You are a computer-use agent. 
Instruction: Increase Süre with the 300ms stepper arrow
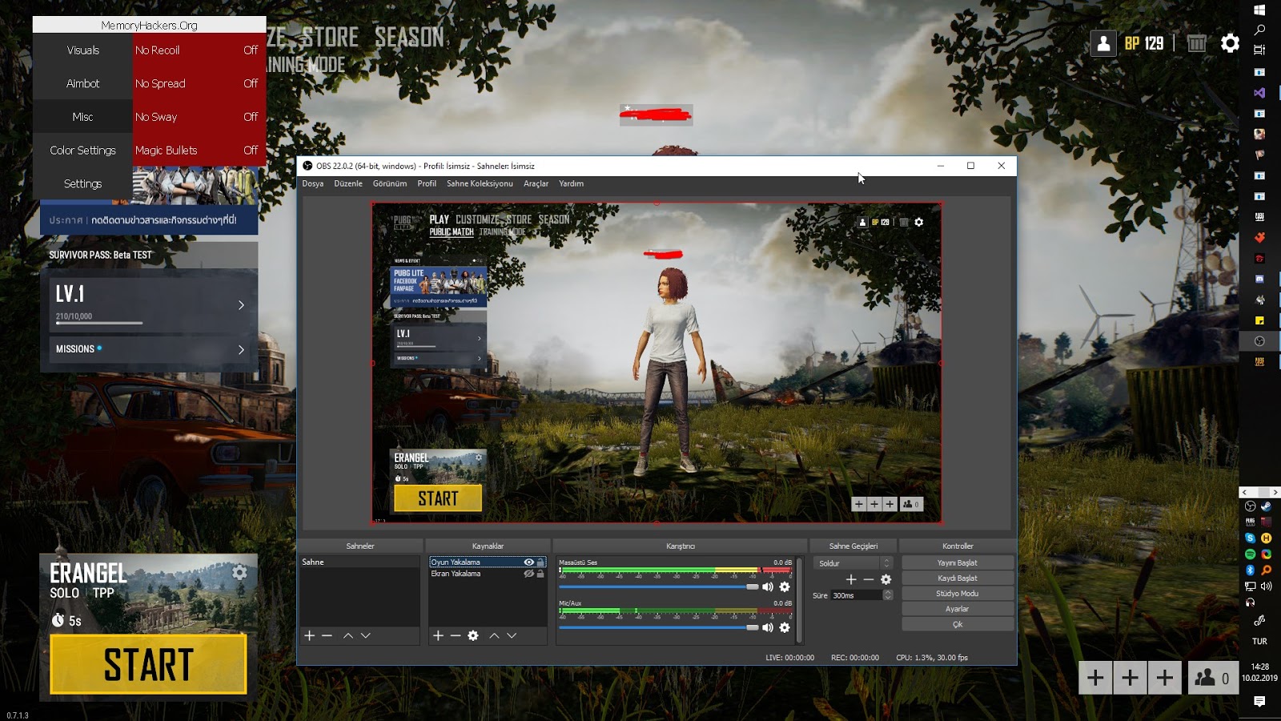click(x=887, y=592)
